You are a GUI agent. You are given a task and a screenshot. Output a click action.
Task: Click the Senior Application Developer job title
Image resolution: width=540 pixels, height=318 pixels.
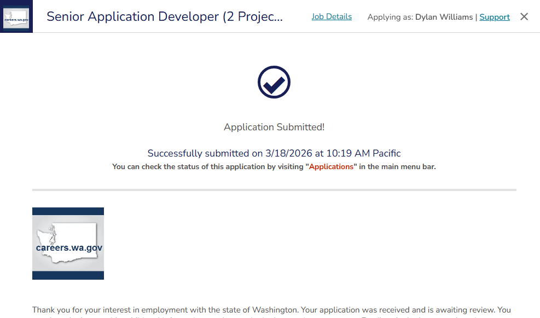[x=165, y=17]
